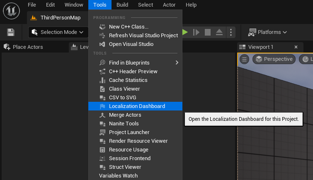Click the Perspective view mode button
This screenshot has width=313, height=180.
(274, 59)
